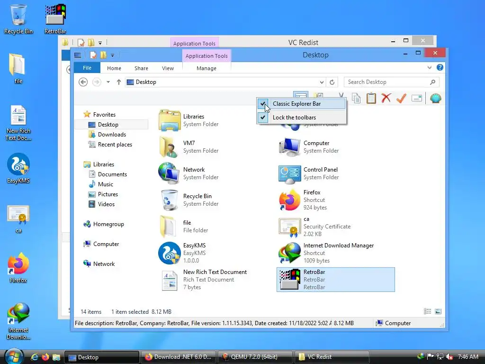Screen dimensions: 485x364
Task: Toggle Lock the toolbars option
Action: click(301, 118)
